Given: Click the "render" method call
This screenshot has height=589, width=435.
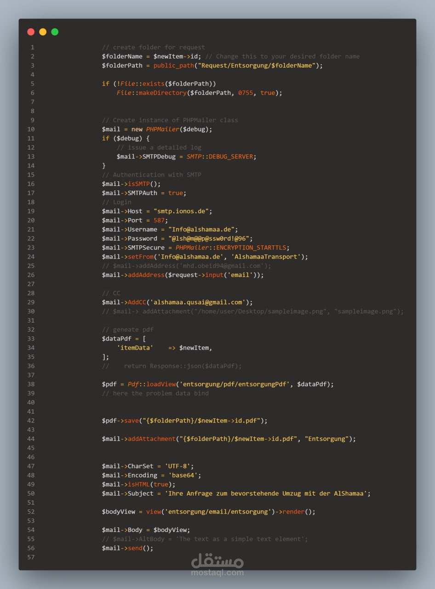Looking at the screenshot, I should 293,512.
